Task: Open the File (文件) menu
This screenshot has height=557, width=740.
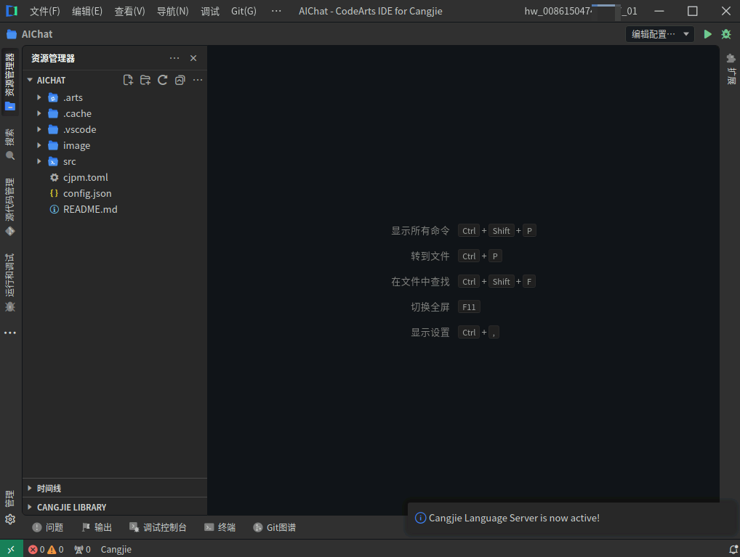Action: [45, 11]
